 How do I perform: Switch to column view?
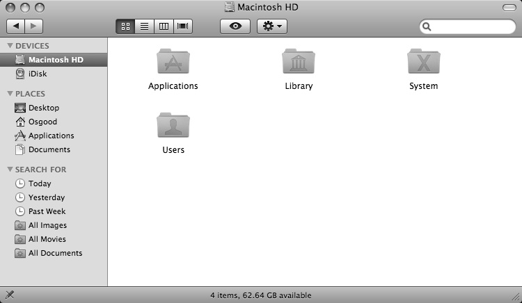(x=164, y=26)
